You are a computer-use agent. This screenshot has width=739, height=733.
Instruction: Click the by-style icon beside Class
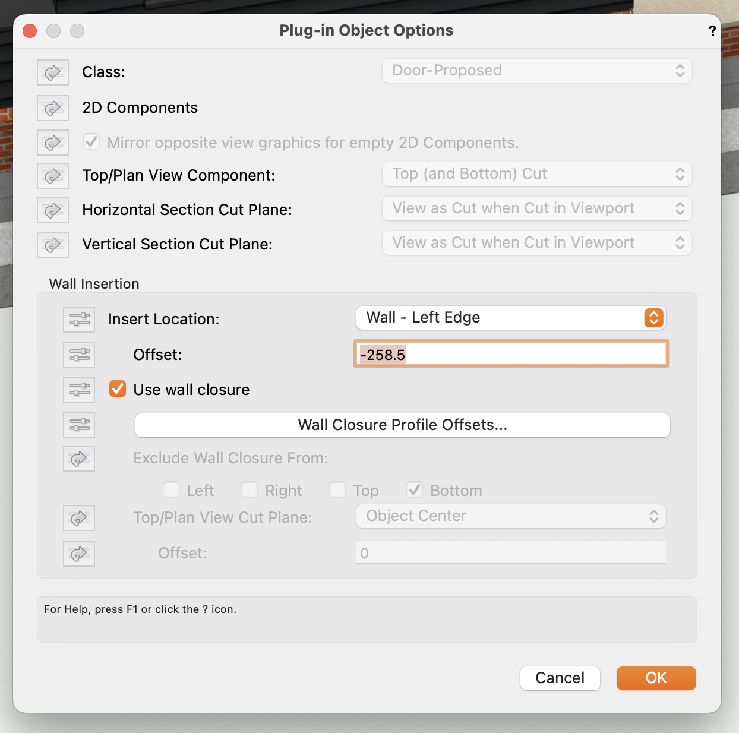tap(53, 72)
